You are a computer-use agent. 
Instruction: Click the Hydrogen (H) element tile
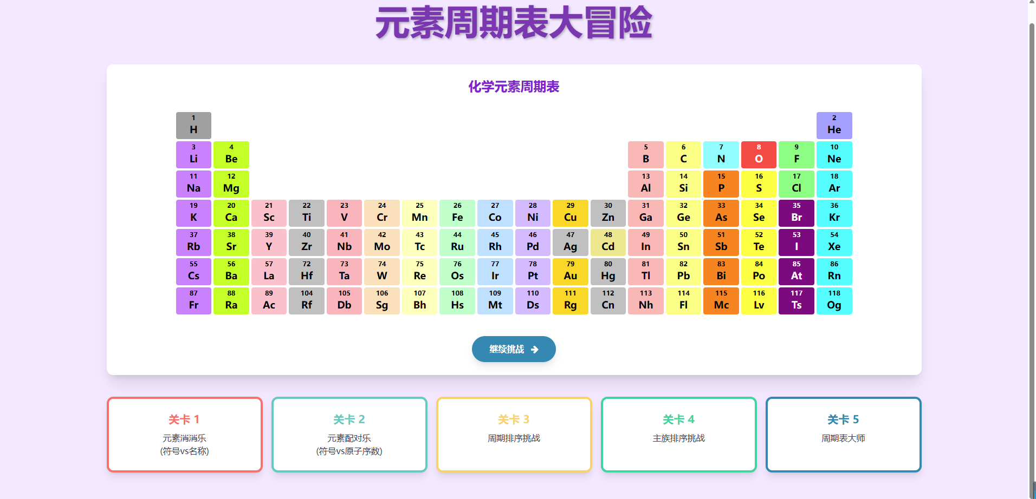coord(193,126)
